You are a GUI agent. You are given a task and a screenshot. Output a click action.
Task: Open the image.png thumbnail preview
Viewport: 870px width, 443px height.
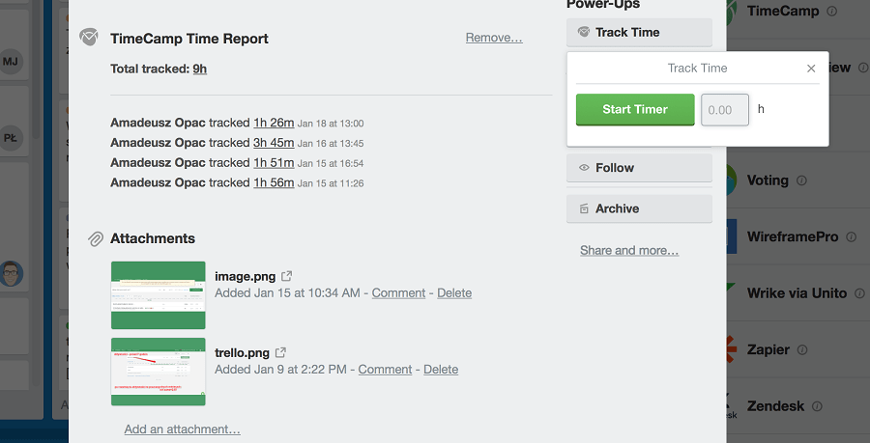pos(159,295)
